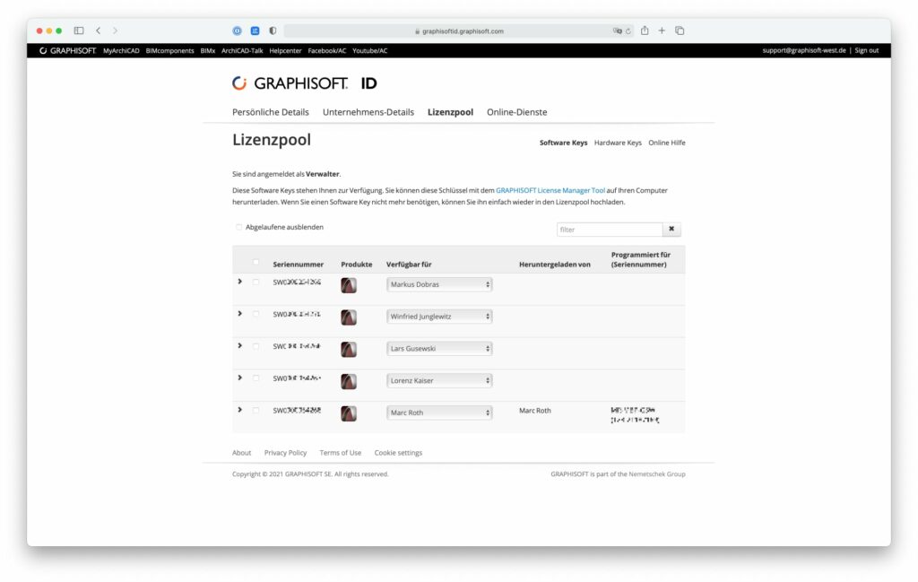Open GRAPHISOFT License Manager Tool link
This screenshot has width=918, height=582.
[x=550, y=190]
